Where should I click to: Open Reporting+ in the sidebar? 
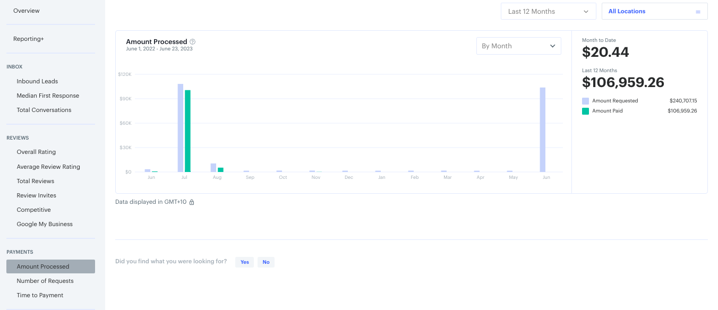click(29, 39)
